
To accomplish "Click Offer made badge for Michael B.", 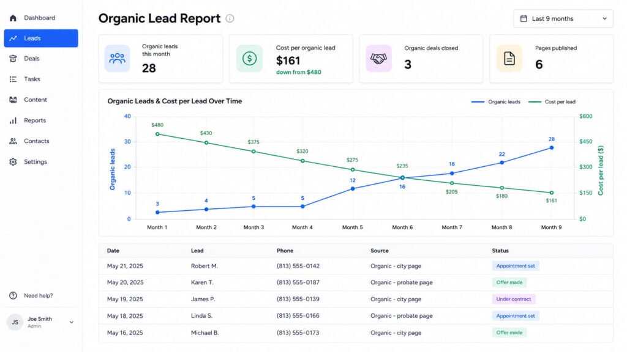I will [x=509, y=332].
